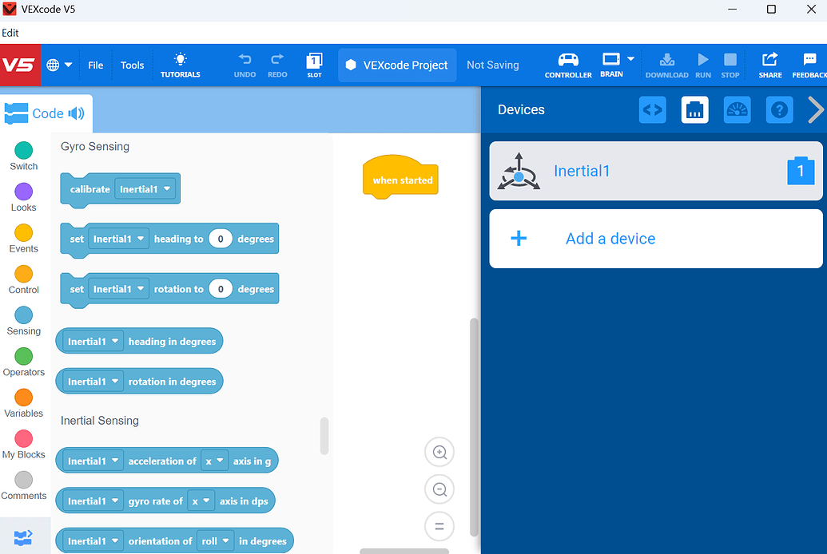827x554 pixels.
Task: Click the VEXcode Project name button
Action: coord(397,65)
